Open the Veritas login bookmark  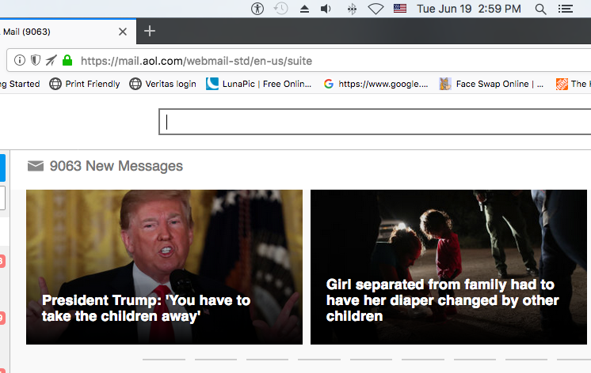pos(163,84)
